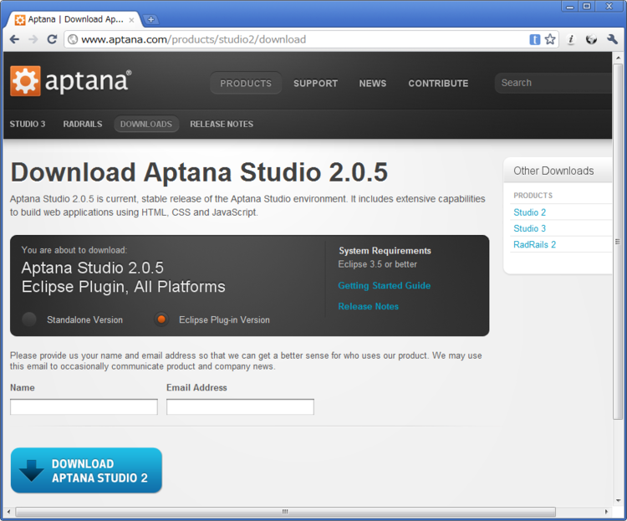
Task: Open the News navigation item
Action: pyautogui.click(x=373, y=84)
